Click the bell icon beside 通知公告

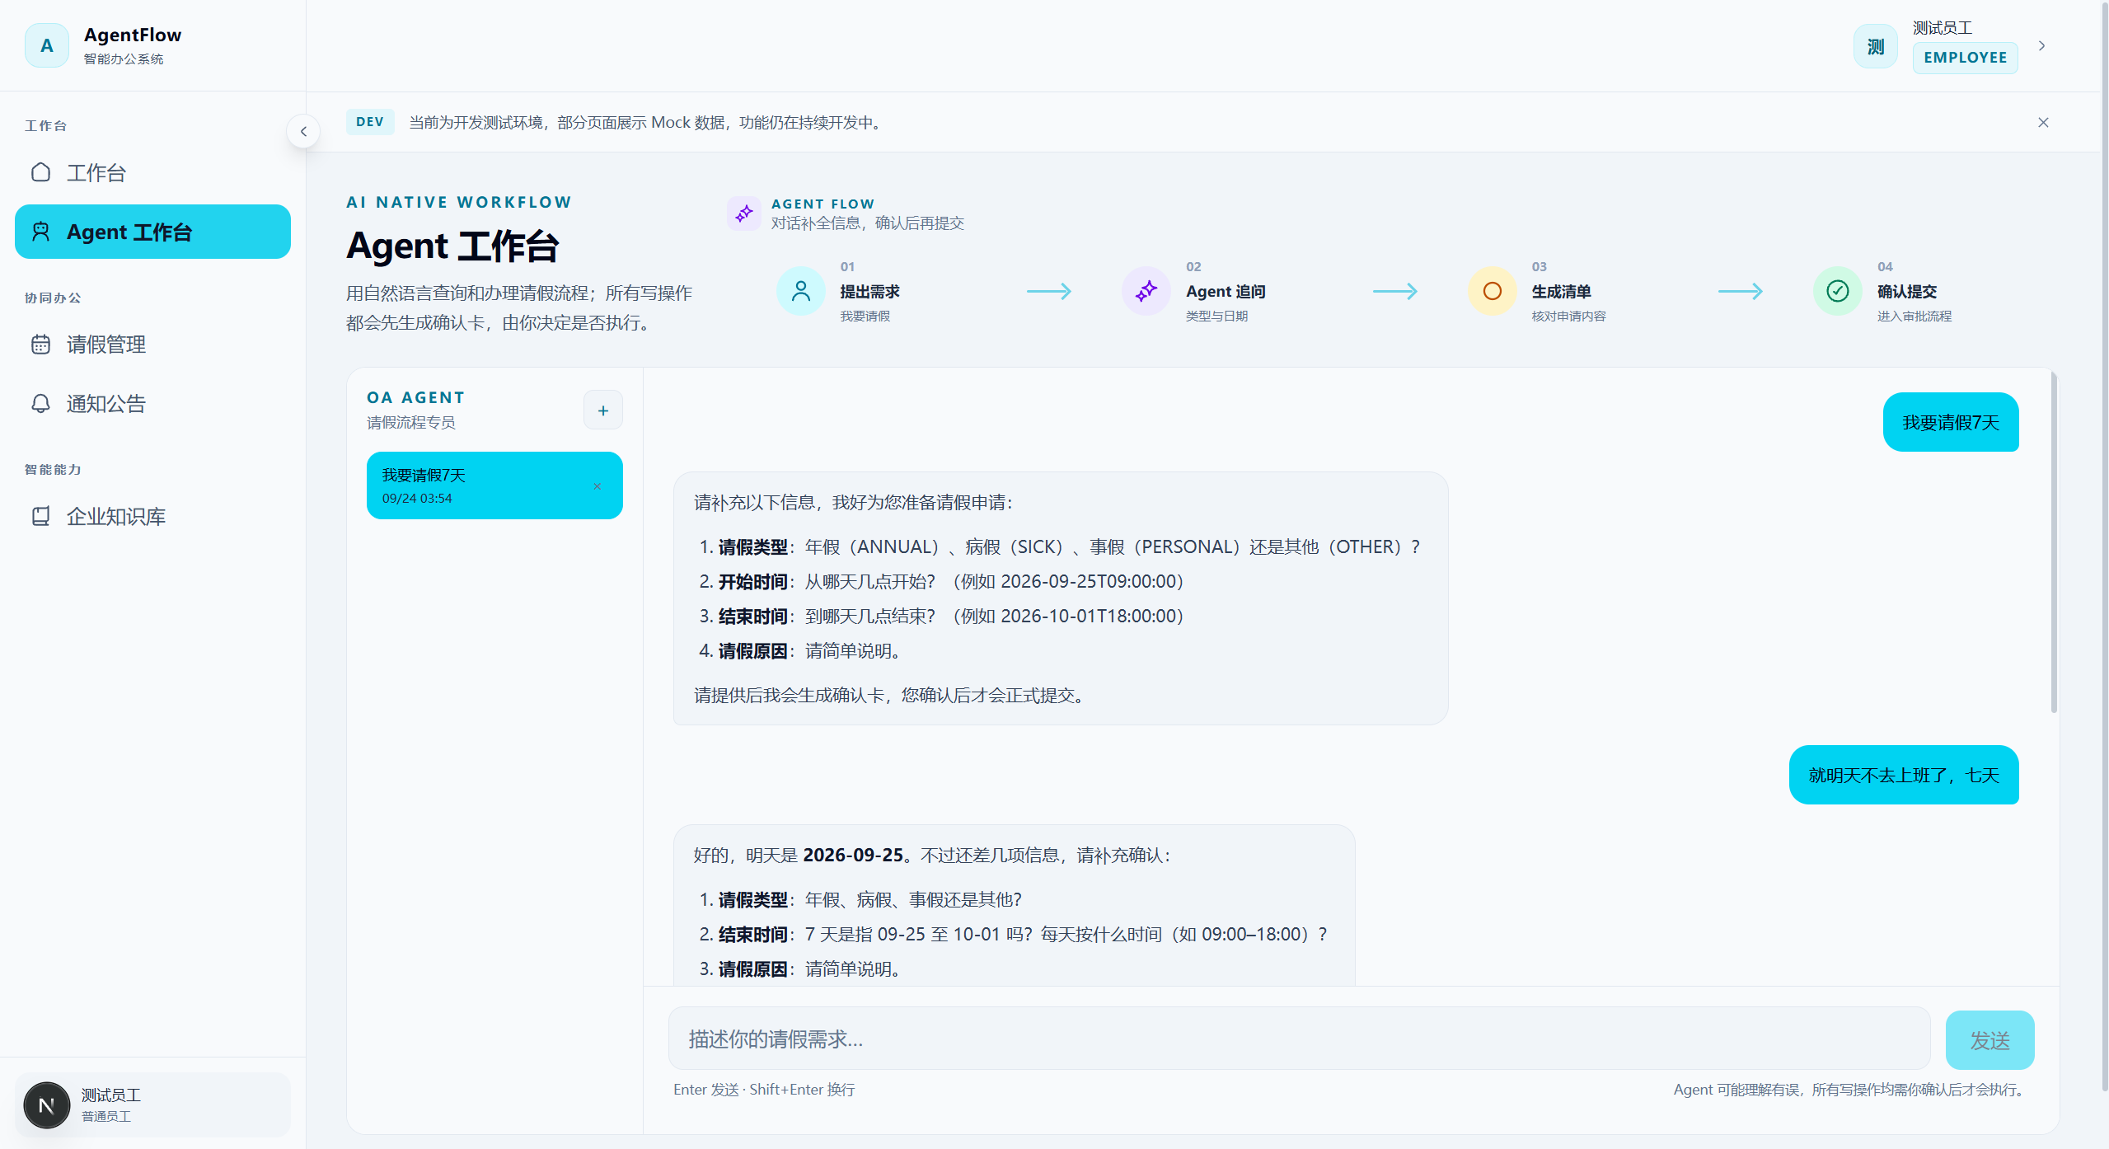point(40,404)
